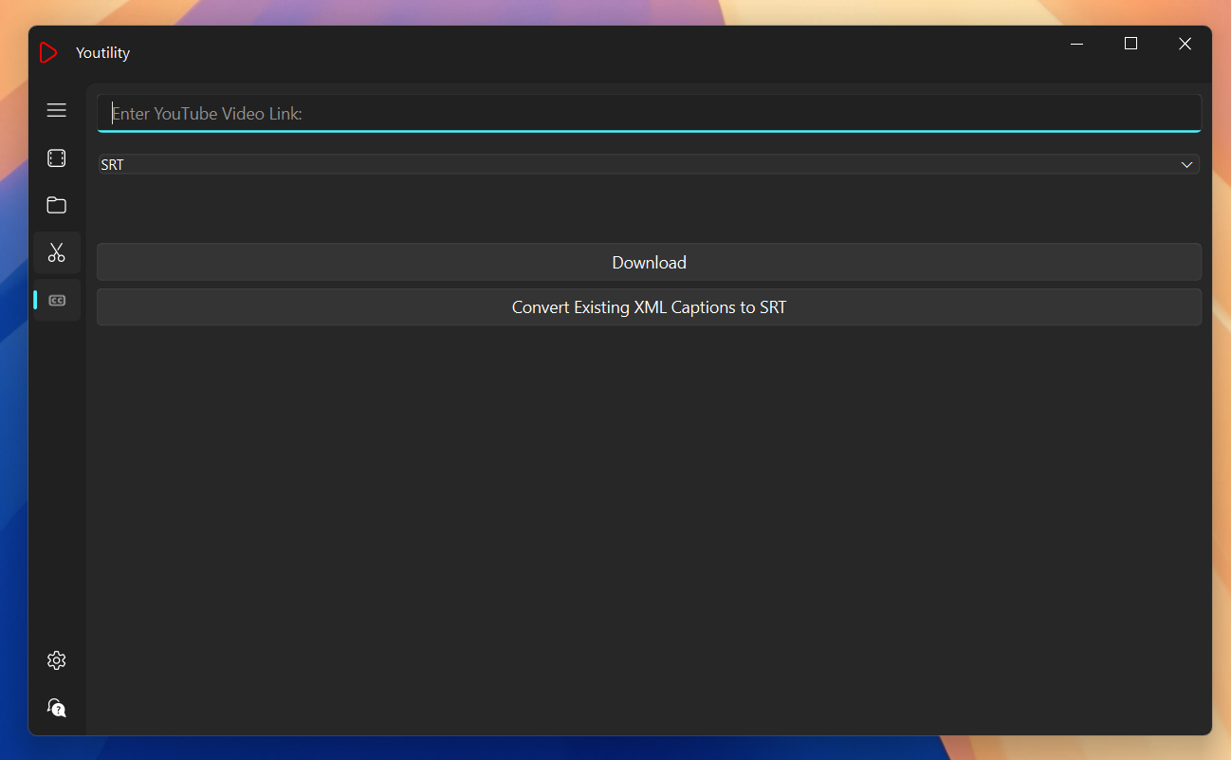Open the SRT caption format dropdown

coord(649,164)
